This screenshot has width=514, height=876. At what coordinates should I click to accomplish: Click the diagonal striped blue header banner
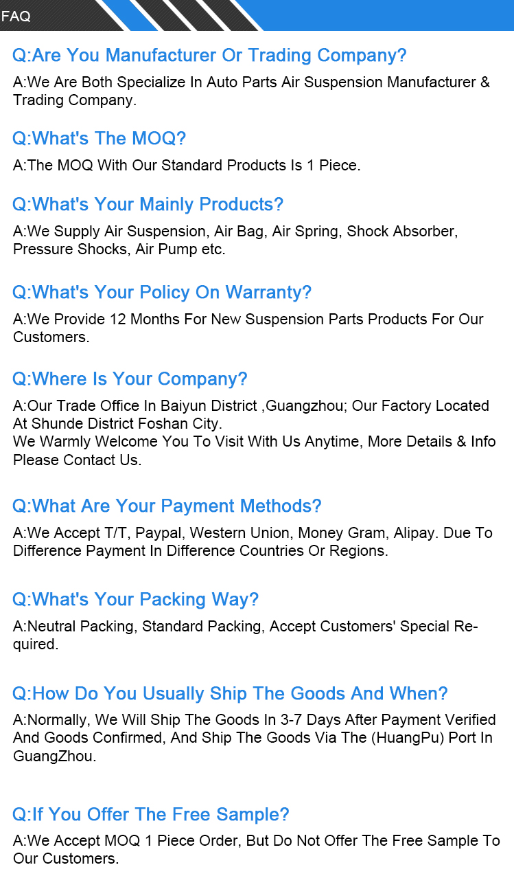point(257,15)
